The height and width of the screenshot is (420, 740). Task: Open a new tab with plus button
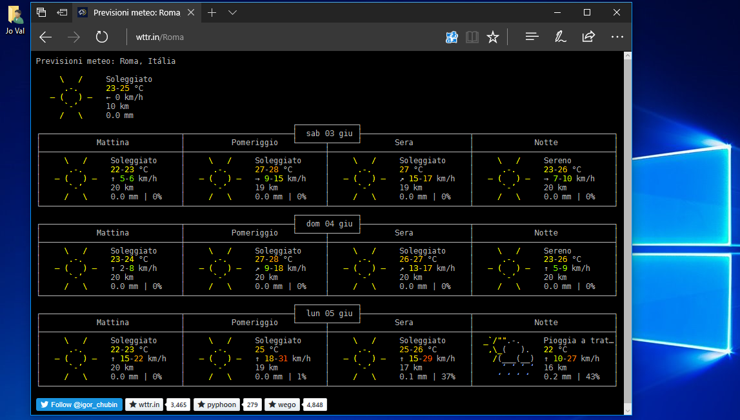point(212,12)
